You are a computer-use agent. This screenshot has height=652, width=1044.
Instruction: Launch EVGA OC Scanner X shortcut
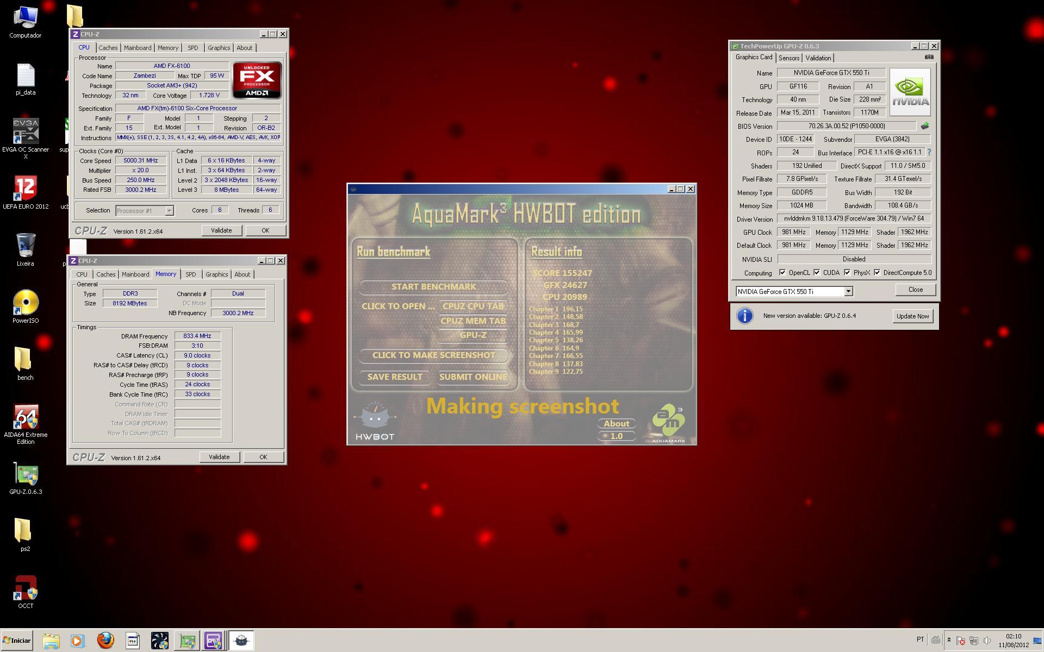point(26,139)
